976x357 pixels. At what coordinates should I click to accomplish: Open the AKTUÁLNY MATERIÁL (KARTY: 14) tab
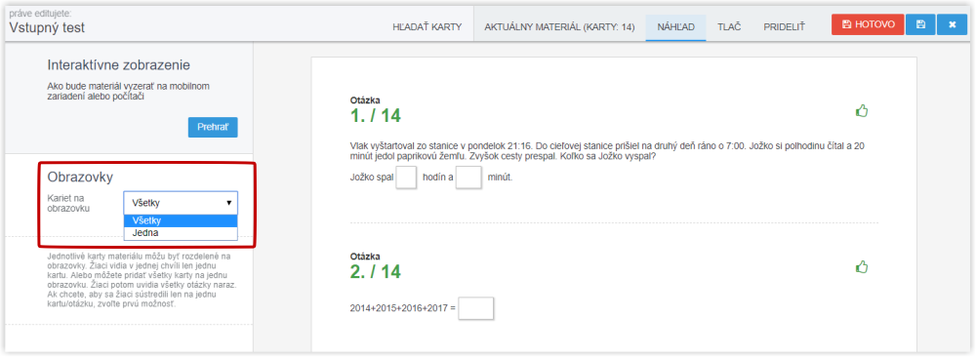point(559,27)
